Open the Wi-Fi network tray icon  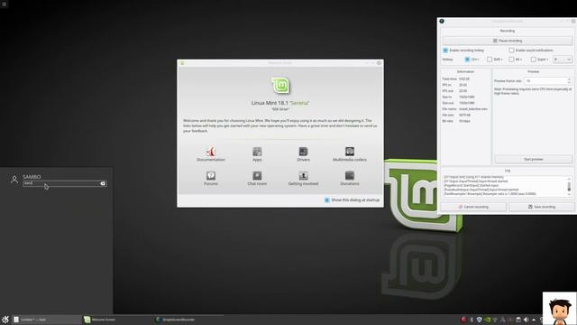(495, 320)
